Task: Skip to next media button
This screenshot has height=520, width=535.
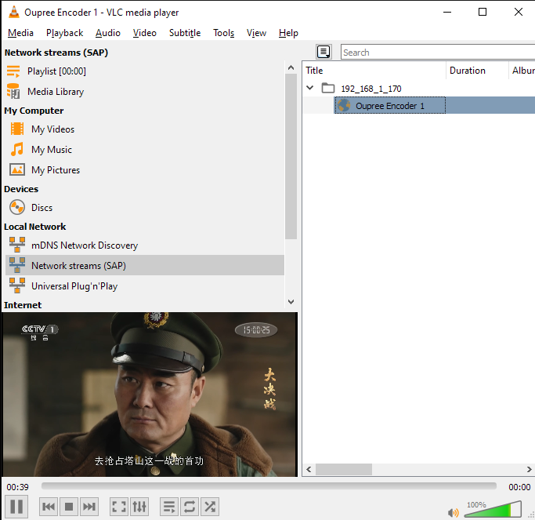Action: (89, 507)
